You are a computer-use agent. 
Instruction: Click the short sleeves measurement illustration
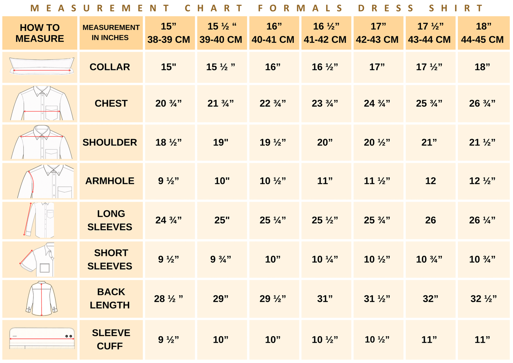point(37,260)
